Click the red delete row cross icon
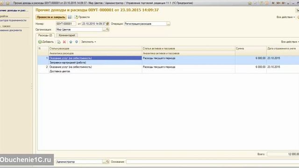 [64, 42]
